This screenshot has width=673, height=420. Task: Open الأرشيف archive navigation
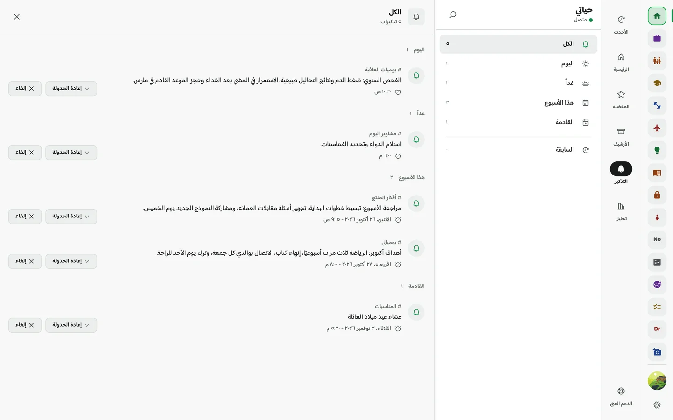pyautogui.click(x=621, y=137)
